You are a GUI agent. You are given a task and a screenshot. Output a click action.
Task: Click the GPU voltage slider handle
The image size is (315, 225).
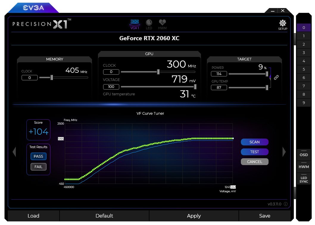[195, 87]
